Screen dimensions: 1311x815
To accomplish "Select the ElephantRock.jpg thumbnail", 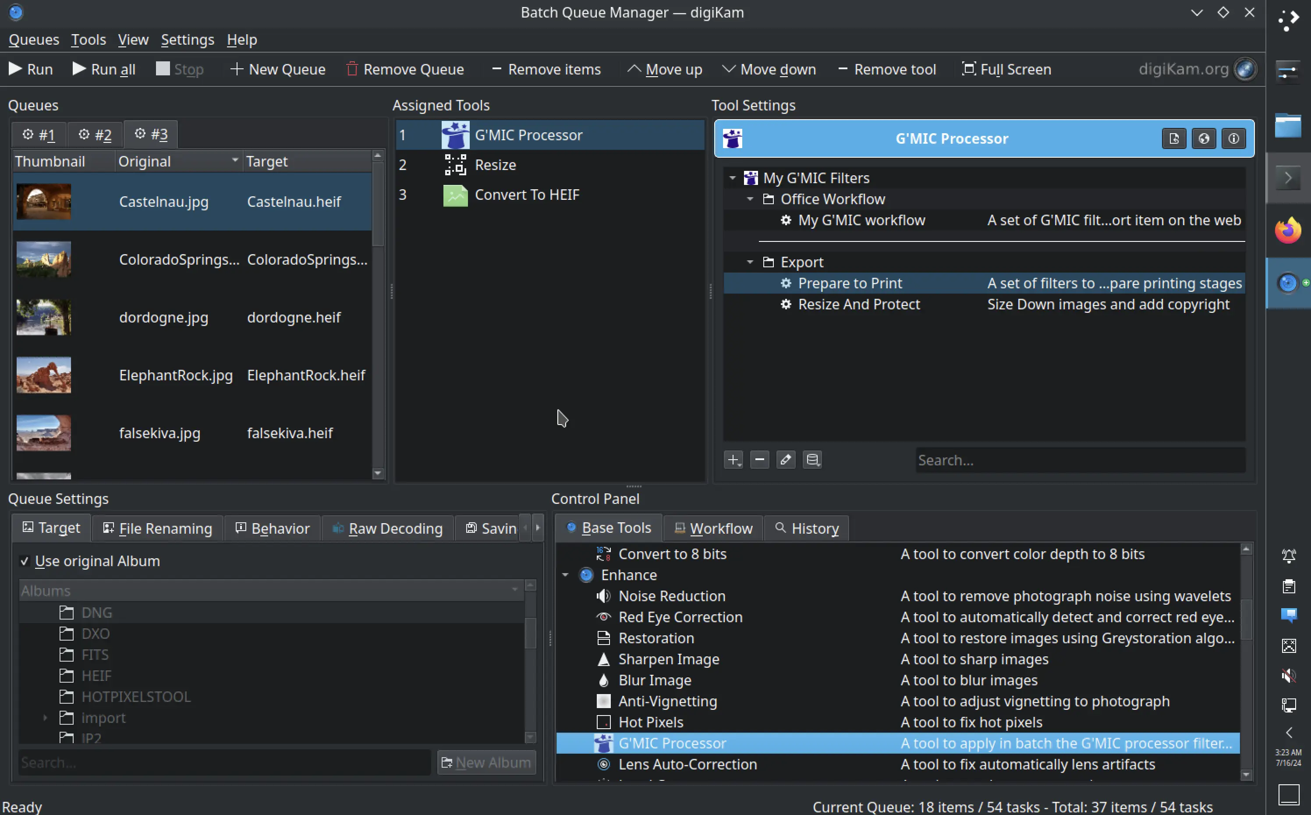I will (44, 375).
